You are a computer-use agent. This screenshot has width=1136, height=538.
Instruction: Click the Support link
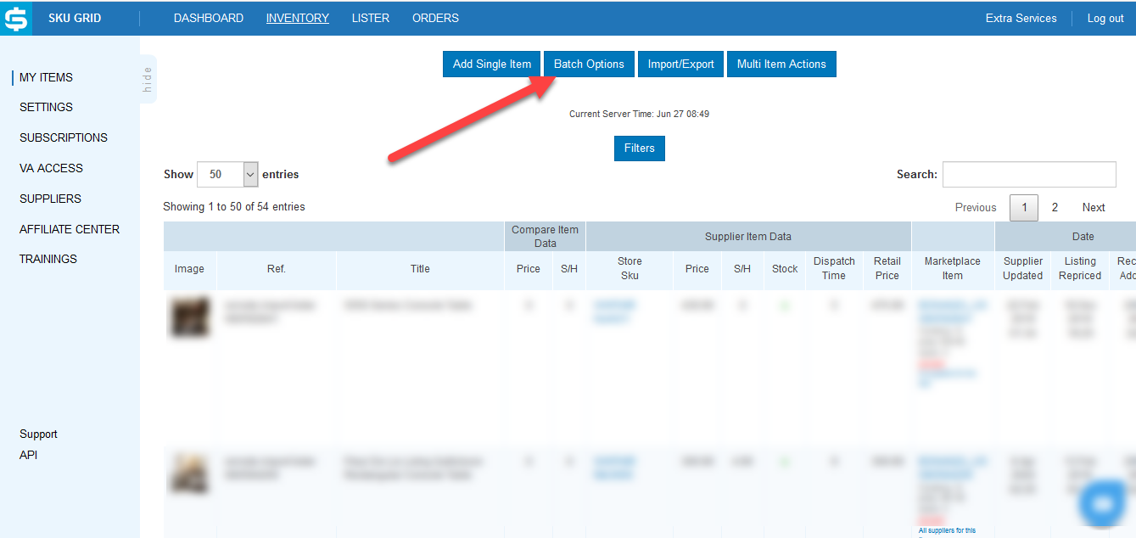point(38,434)
